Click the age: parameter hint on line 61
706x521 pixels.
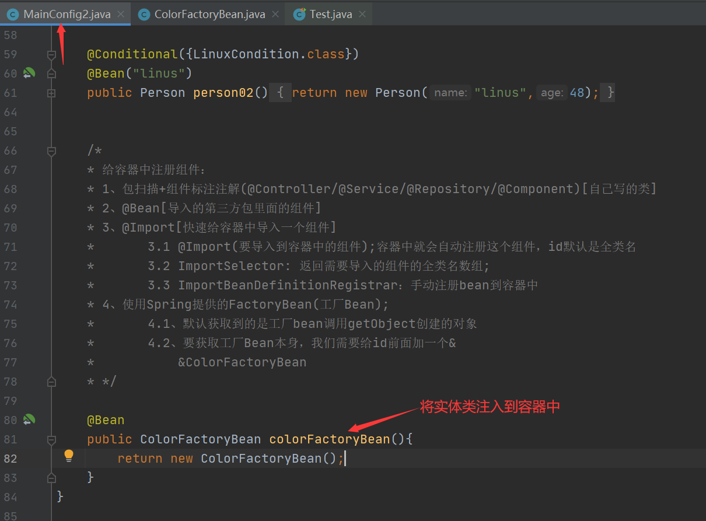(552, 92)
